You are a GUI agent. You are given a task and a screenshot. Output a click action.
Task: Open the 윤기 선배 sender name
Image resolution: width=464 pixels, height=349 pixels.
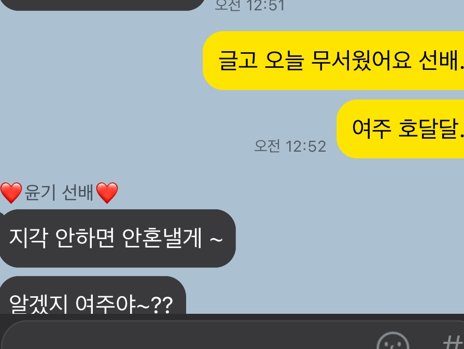59,193
